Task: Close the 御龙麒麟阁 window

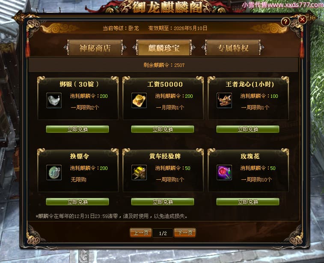Action: pyautogui.click(x=302, y=20)
